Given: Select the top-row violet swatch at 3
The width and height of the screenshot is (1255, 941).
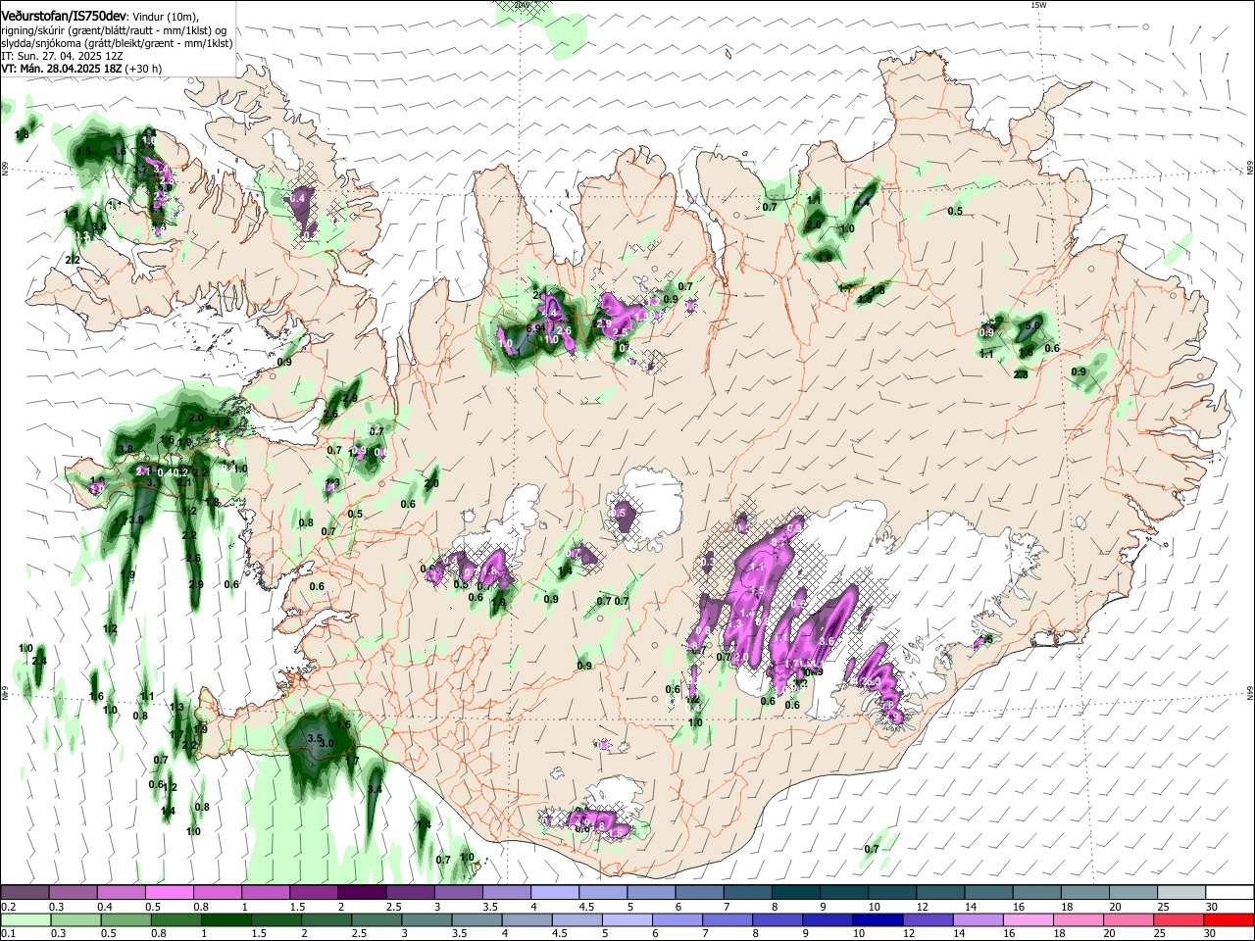Looking at the screenshot, I should tap(458, 892).
